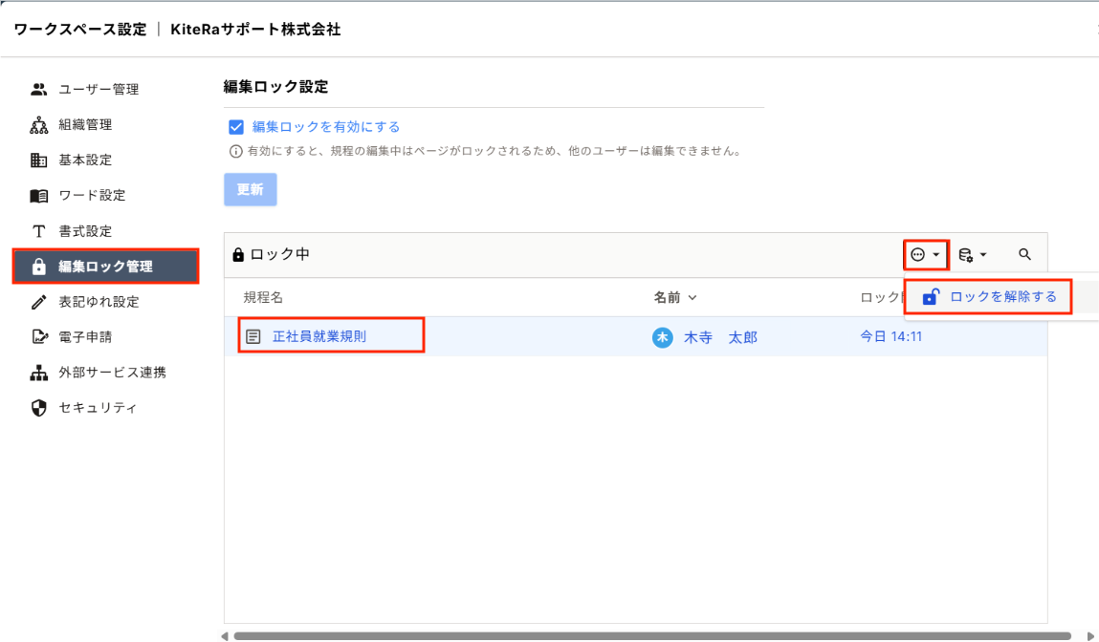This screenshot has width=1099, height=642.
Task: Click the 組織管理 org-tree icon
Action: pos(38,125)
